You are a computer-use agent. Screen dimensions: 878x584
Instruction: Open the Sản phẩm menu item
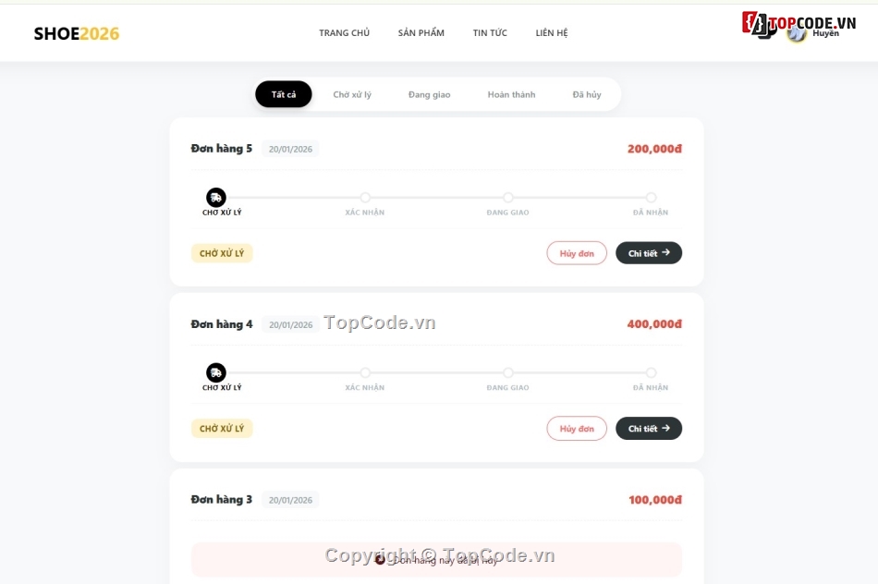421,33
